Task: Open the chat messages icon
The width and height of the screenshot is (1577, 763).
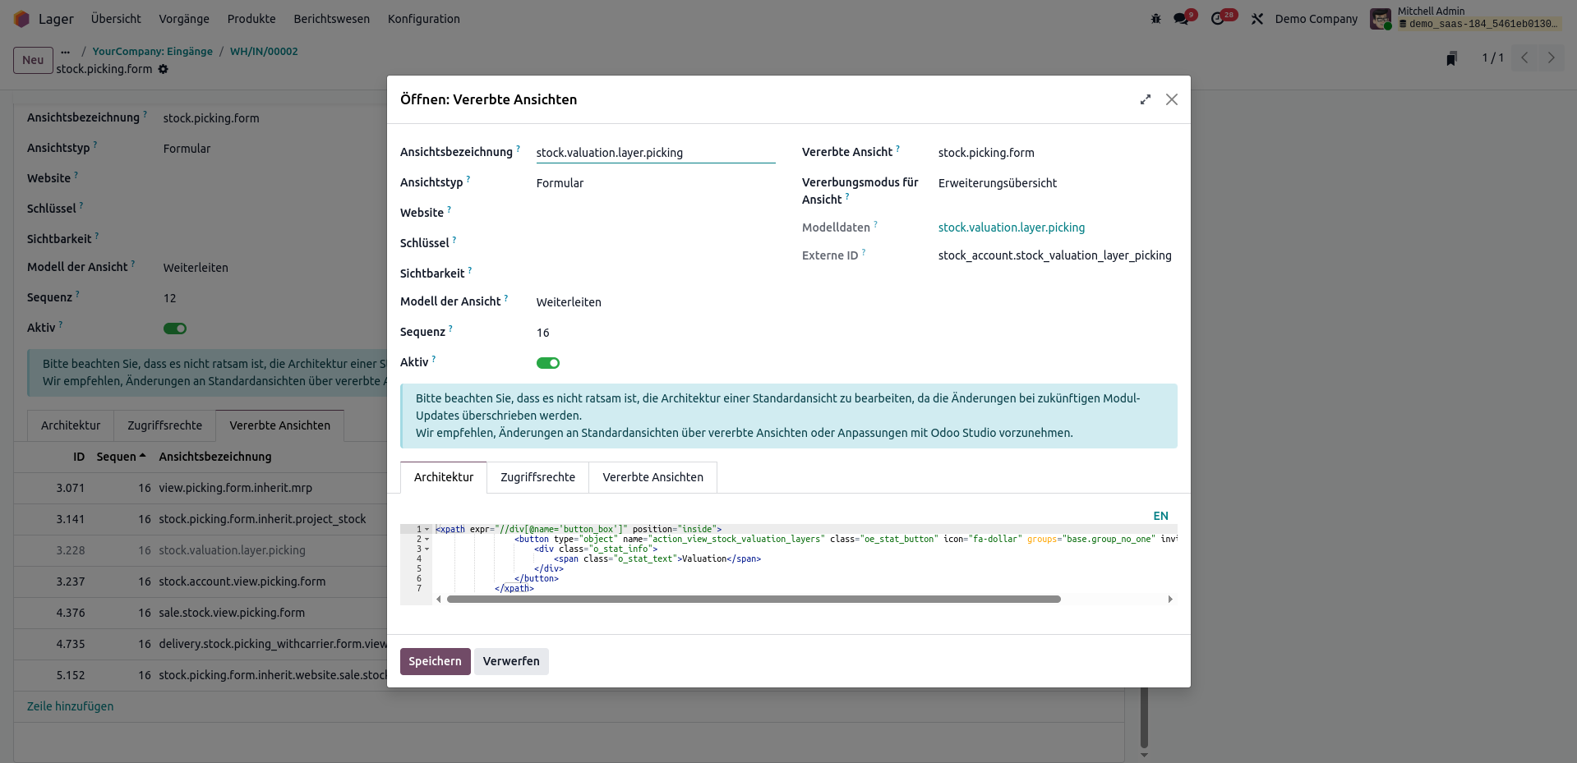Action: pos(1182,19)
